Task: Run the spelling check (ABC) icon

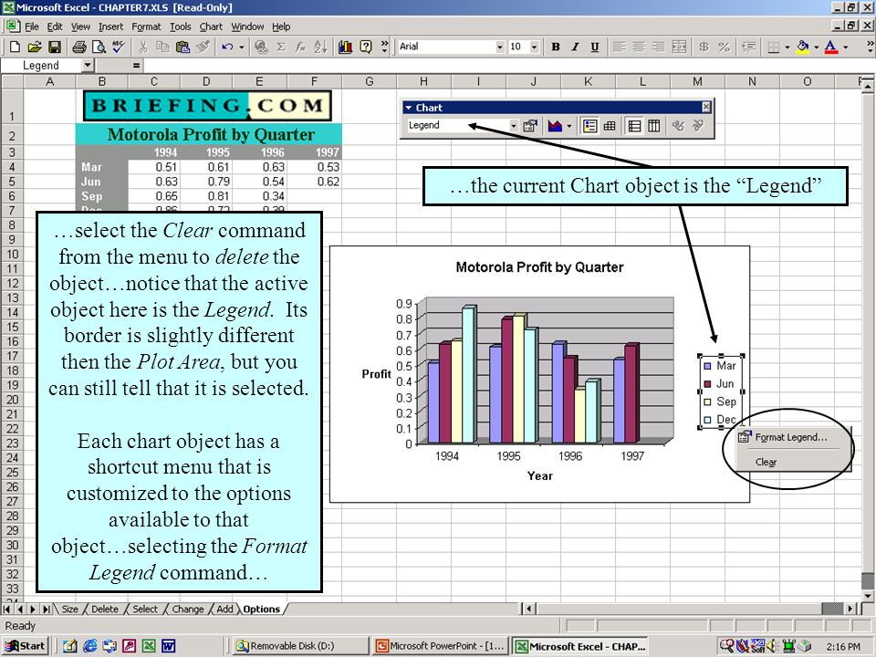Action: 119,47
